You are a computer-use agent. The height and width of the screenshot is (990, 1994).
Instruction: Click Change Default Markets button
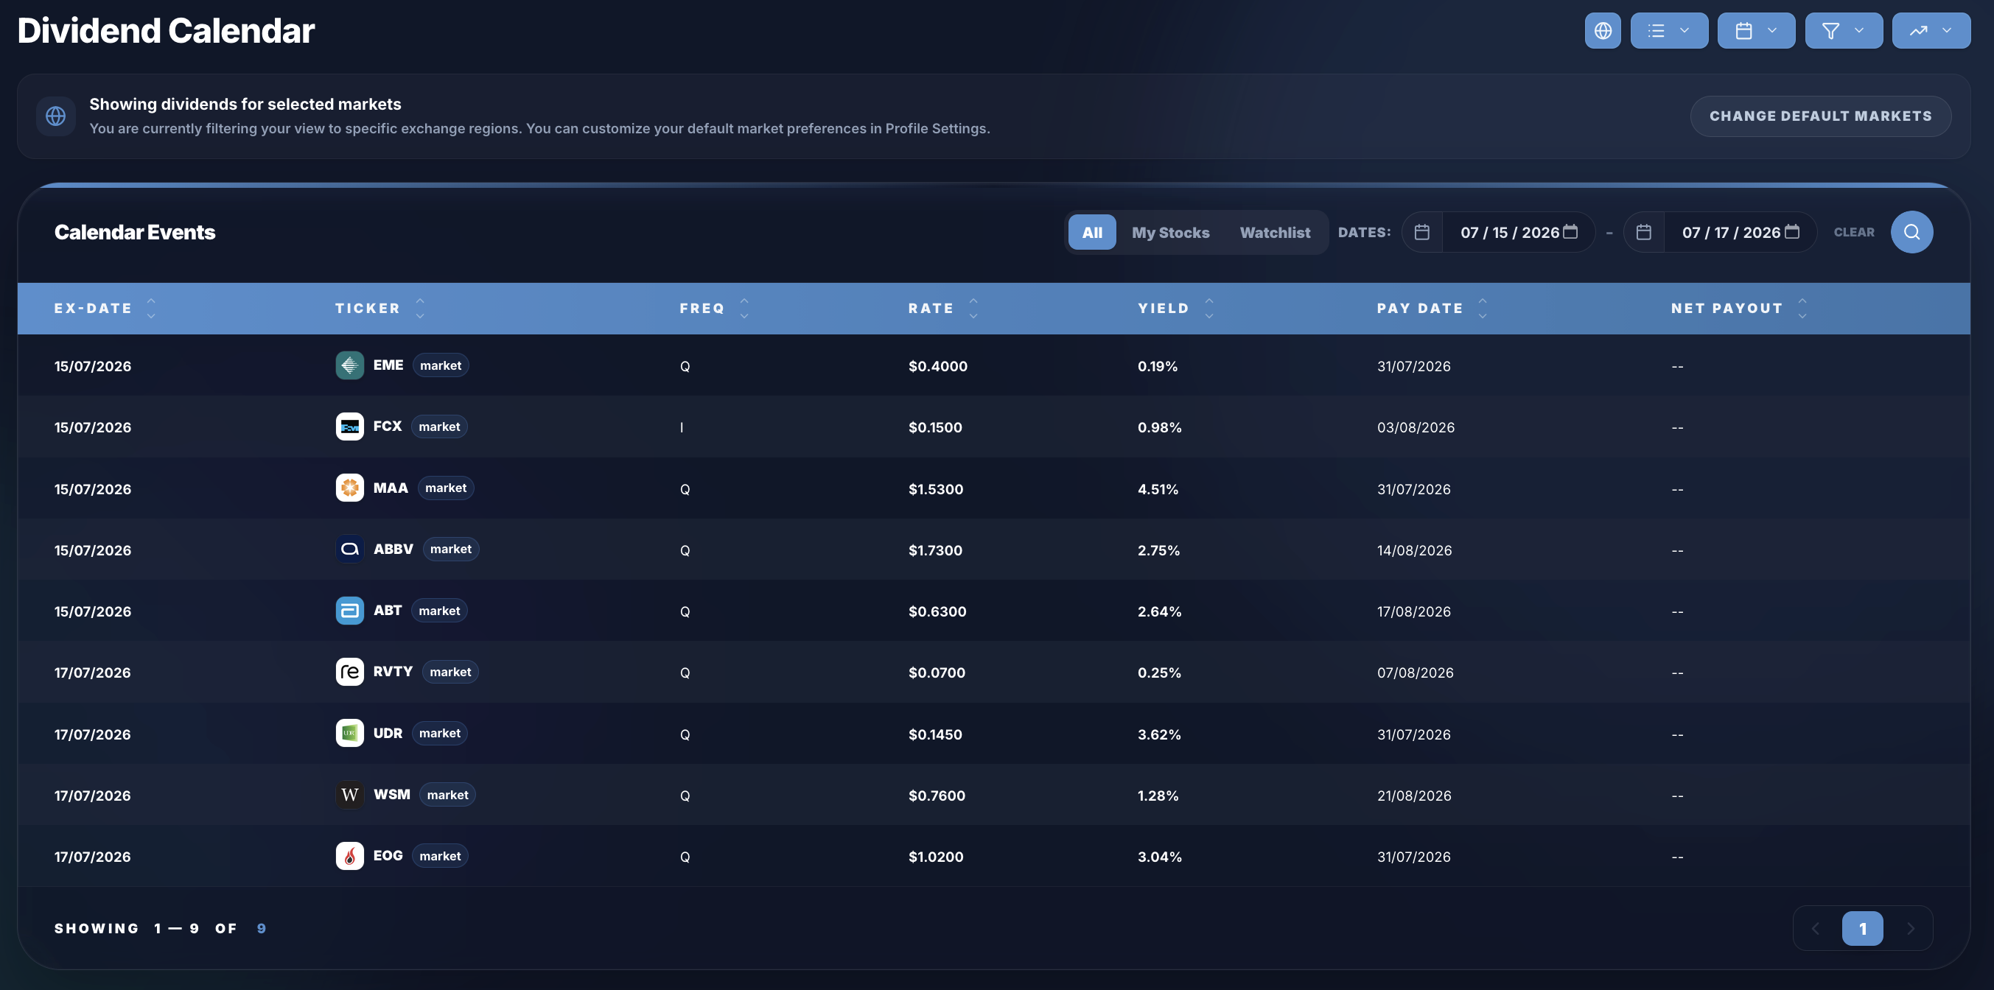(x=1821, y=116)
